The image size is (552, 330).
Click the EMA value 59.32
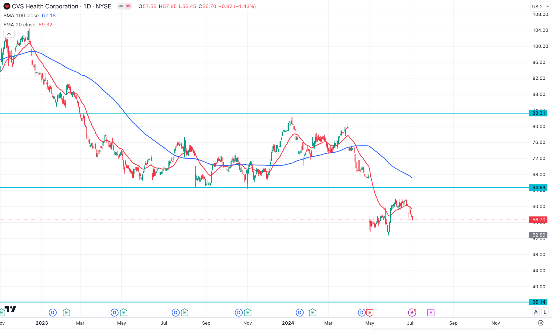pyautogui.click(x=45, y=25)
